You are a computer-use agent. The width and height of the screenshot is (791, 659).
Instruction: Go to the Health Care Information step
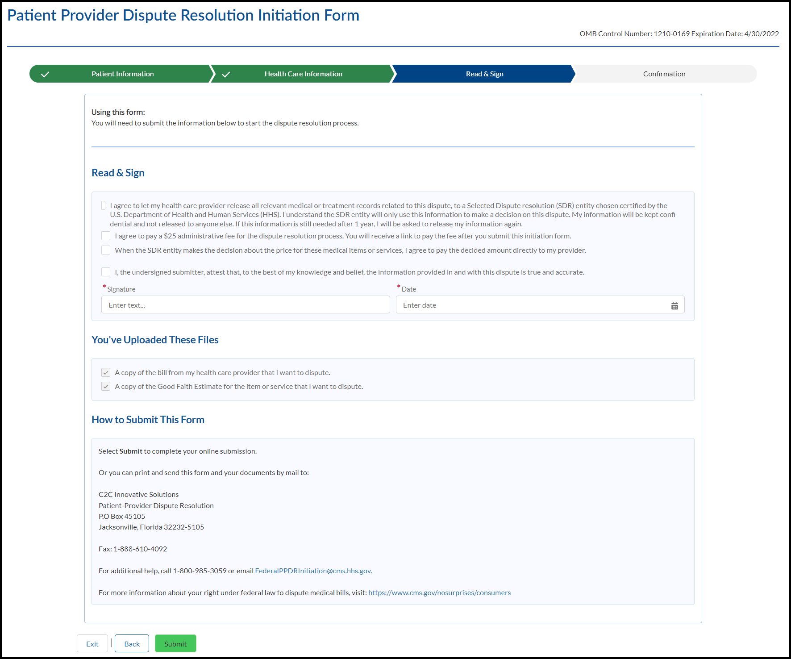(303, 74)
